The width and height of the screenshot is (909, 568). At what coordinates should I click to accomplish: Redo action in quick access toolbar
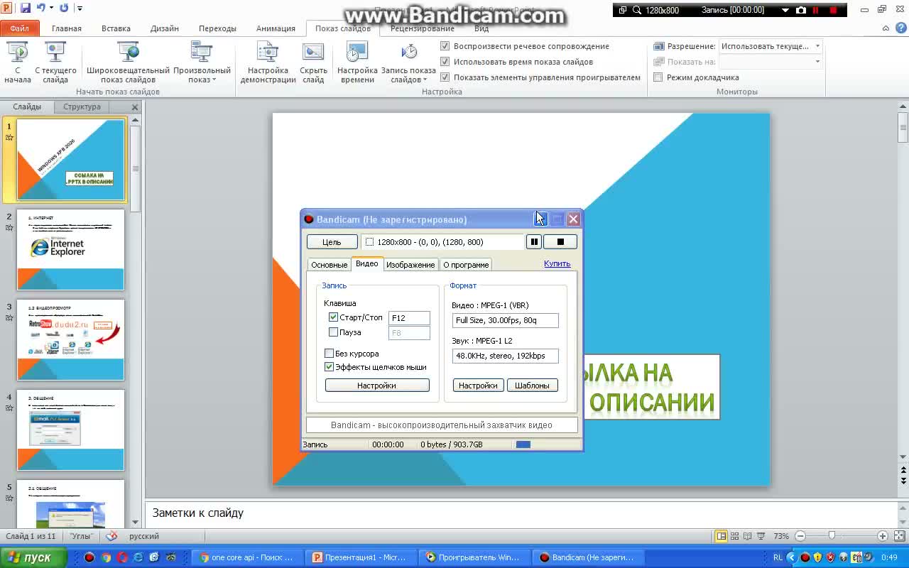(64, 9)
